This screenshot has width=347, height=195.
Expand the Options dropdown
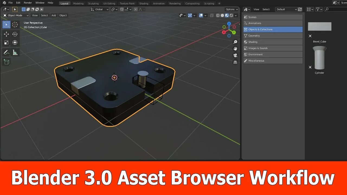tap(232, 9)
